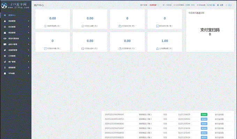Click the first blue 未支付 status badge

point(204,119)
